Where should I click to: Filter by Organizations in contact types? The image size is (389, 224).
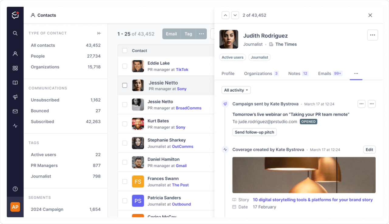66,67
